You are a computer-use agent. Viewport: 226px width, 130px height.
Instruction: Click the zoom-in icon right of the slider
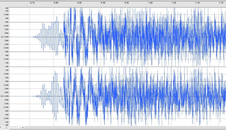[x=20, y=127]
